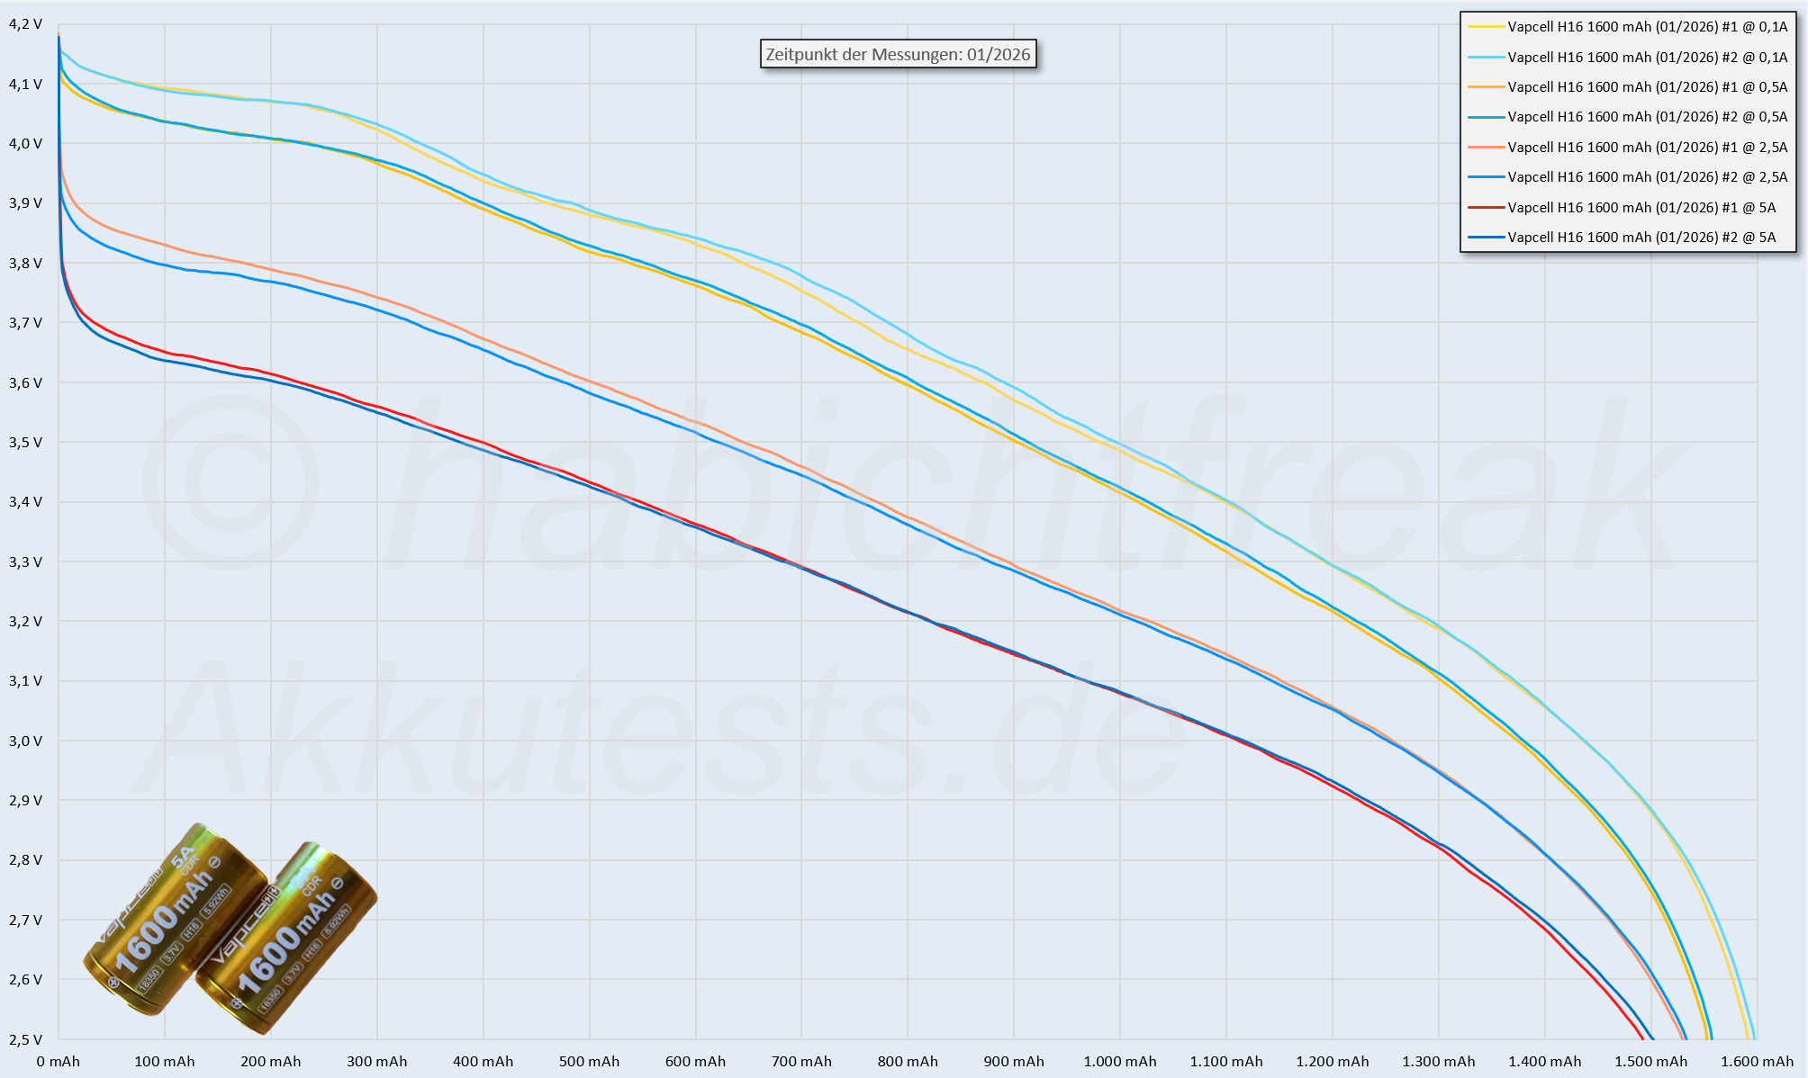
Task: Click the 3,7 V axis label
Action: click(x=25, y=323)
